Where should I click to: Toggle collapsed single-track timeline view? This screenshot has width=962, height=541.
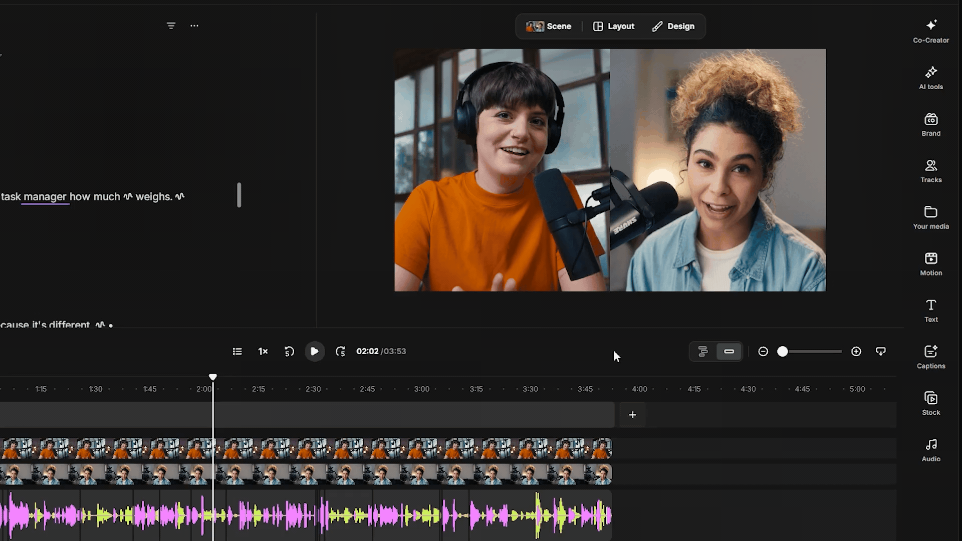point(729,352)
